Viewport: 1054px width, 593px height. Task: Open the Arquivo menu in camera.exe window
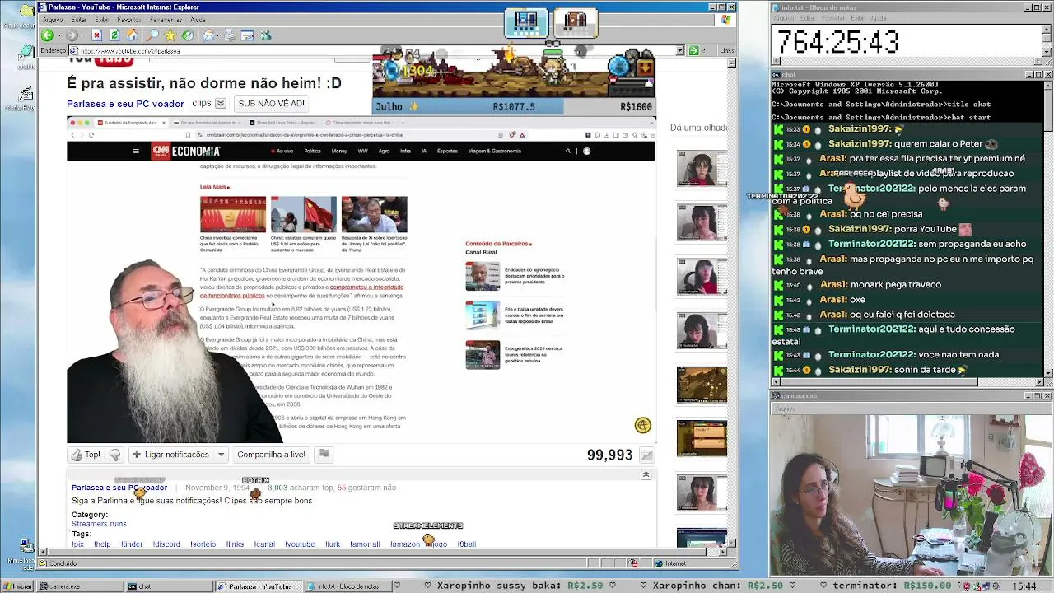785,408
